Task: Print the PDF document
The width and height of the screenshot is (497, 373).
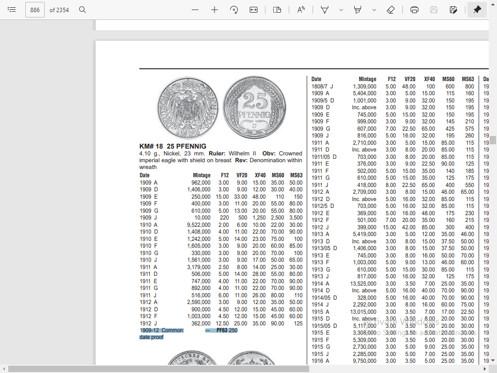Action: (414, 10)
